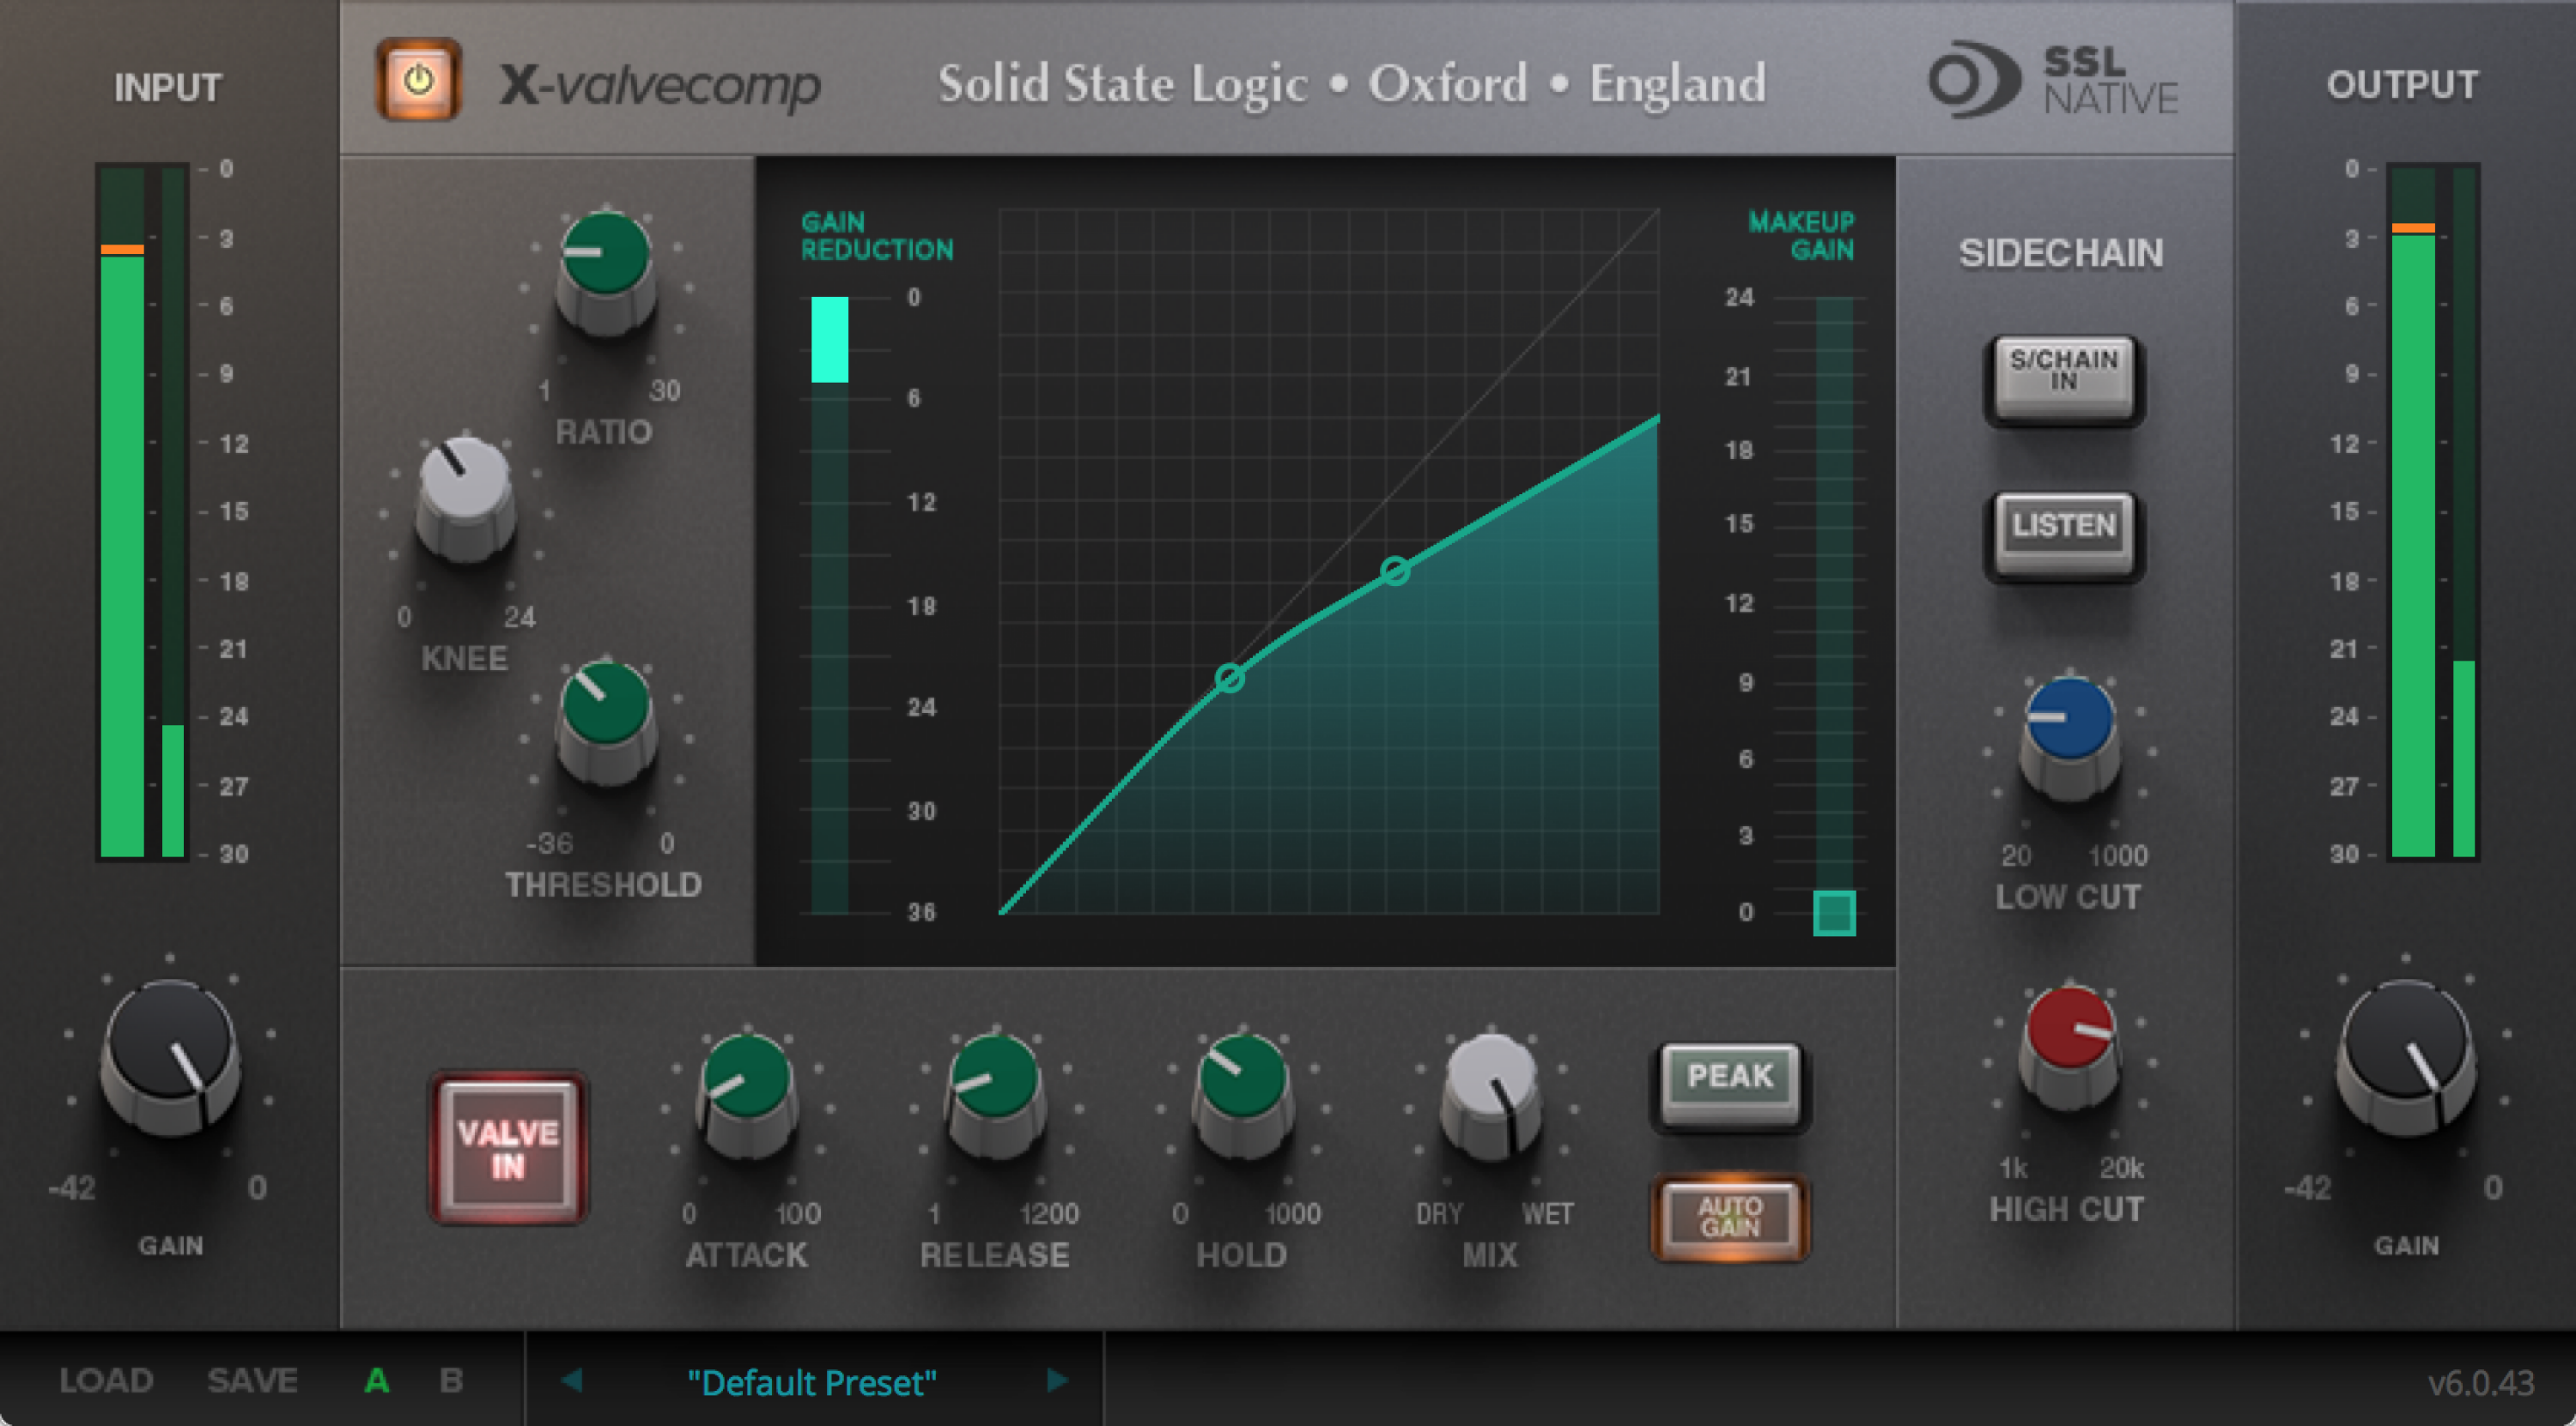Toggle the plugin power button
The width and height of the screenshot is (2576, 1426).
click(x=419, y=79)
